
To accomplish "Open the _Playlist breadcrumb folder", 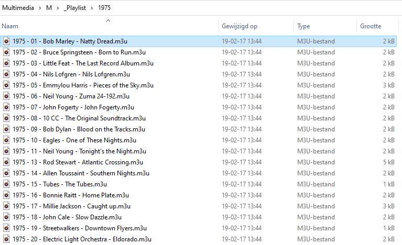I will point(74,8).
